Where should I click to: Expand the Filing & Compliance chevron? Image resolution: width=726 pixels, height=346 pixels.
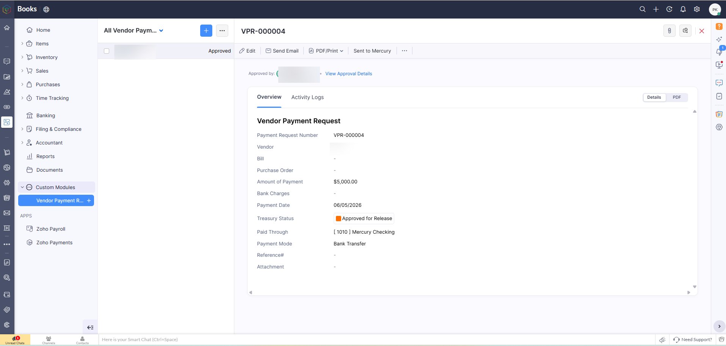coord(22,129)
